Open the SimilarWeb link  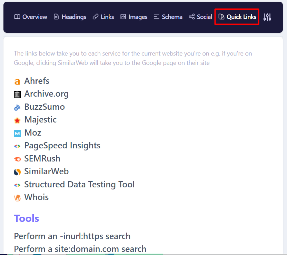pyautogui.click(x=47, y=171)
